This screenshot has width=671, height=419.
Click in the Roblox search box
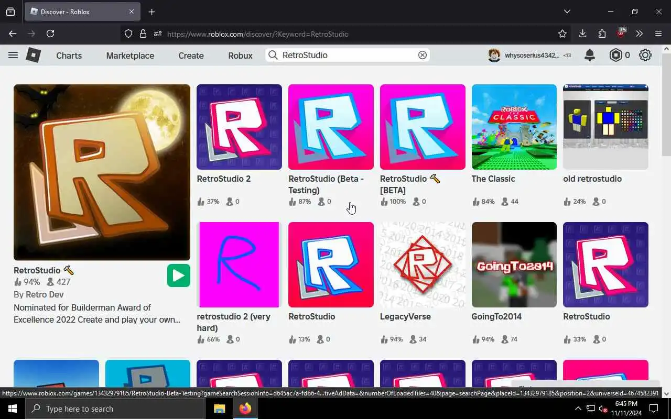pyautogui.click(x=348, y=55)
